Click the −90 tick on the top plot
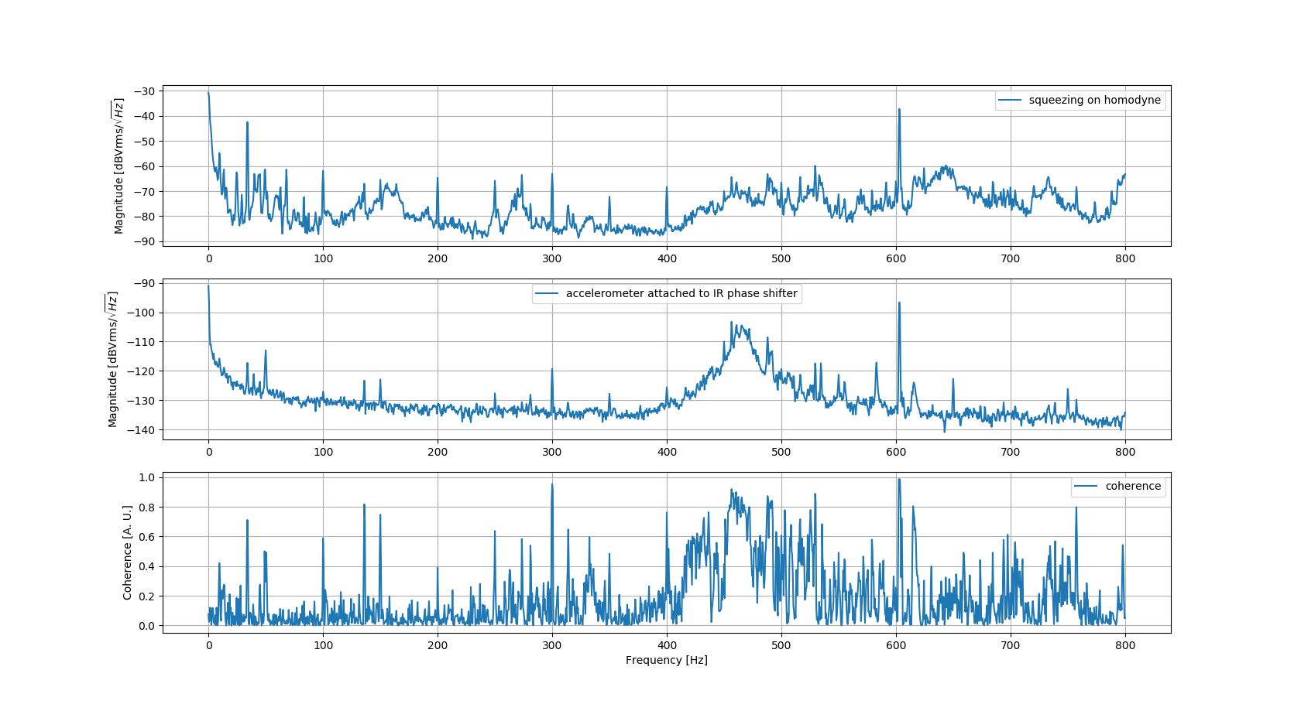 [x=145, y=241]
